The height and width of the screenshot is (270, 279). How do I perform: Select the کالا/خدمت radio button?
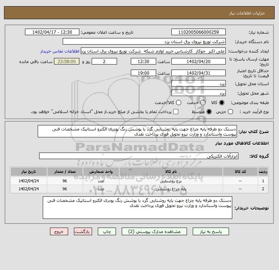coord(179,103)
